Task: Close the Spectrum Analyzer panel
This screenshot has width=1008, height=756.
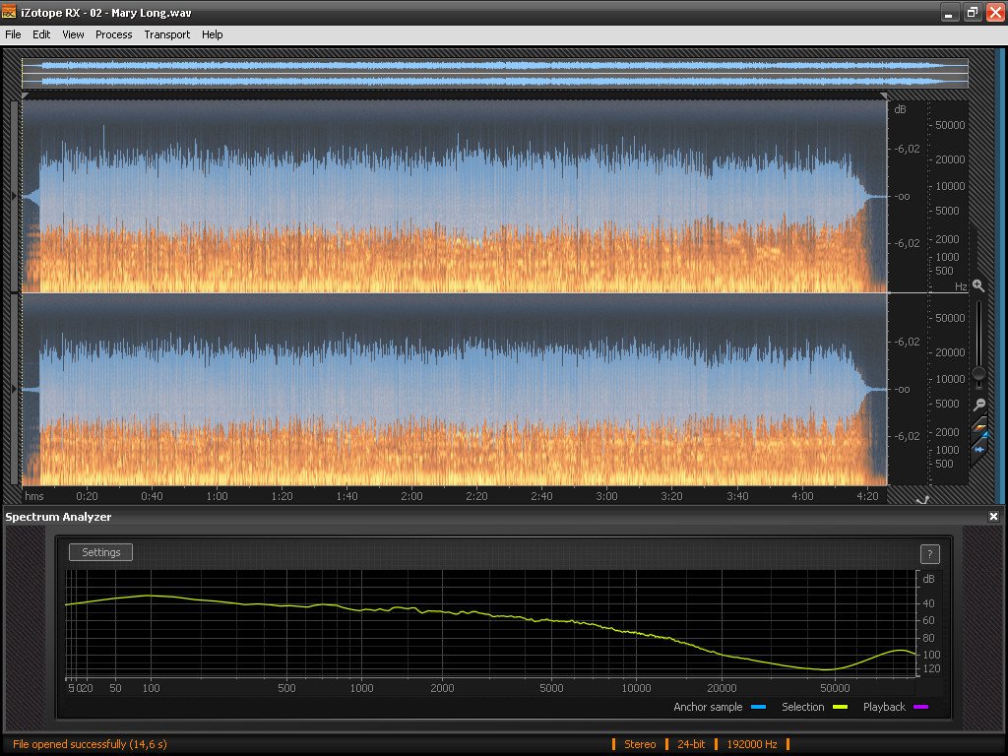Action: [x=994, y=517]
